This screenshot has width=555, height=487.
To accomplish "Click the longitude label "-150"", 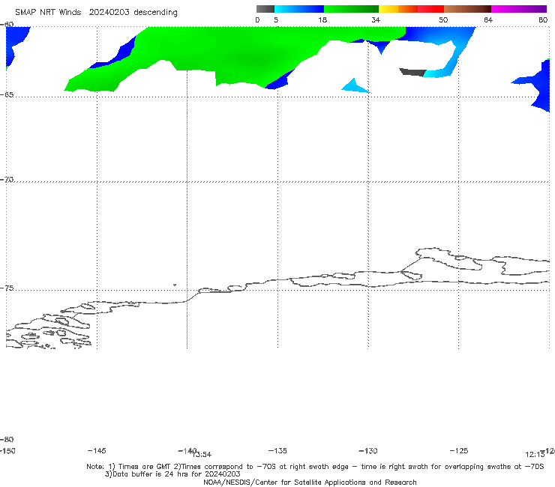I will (x=7, y=450).
